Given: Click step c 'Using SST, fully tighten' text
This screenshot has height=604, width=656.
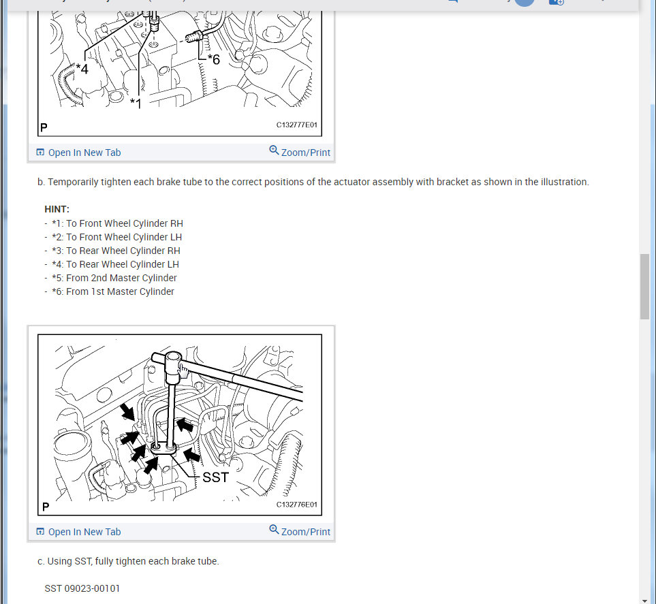Looking at the screenshot, I should coord(128,561).
